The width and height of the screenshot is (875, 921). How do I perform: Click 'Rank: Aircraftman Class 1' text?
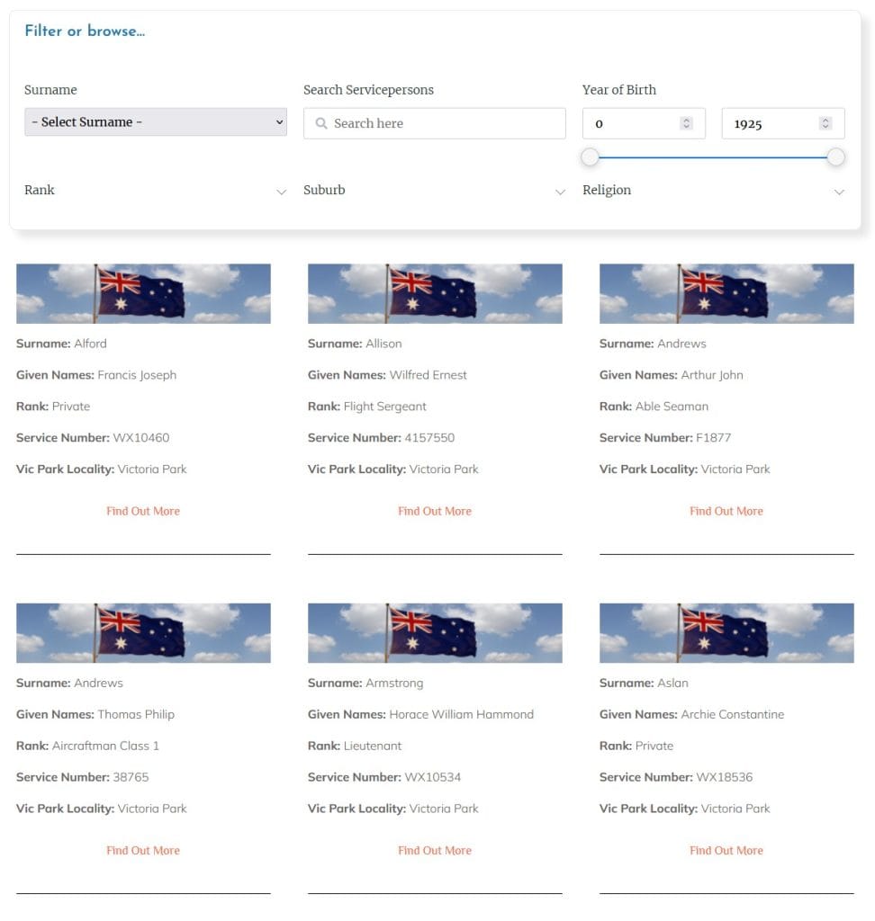point(87,746)
